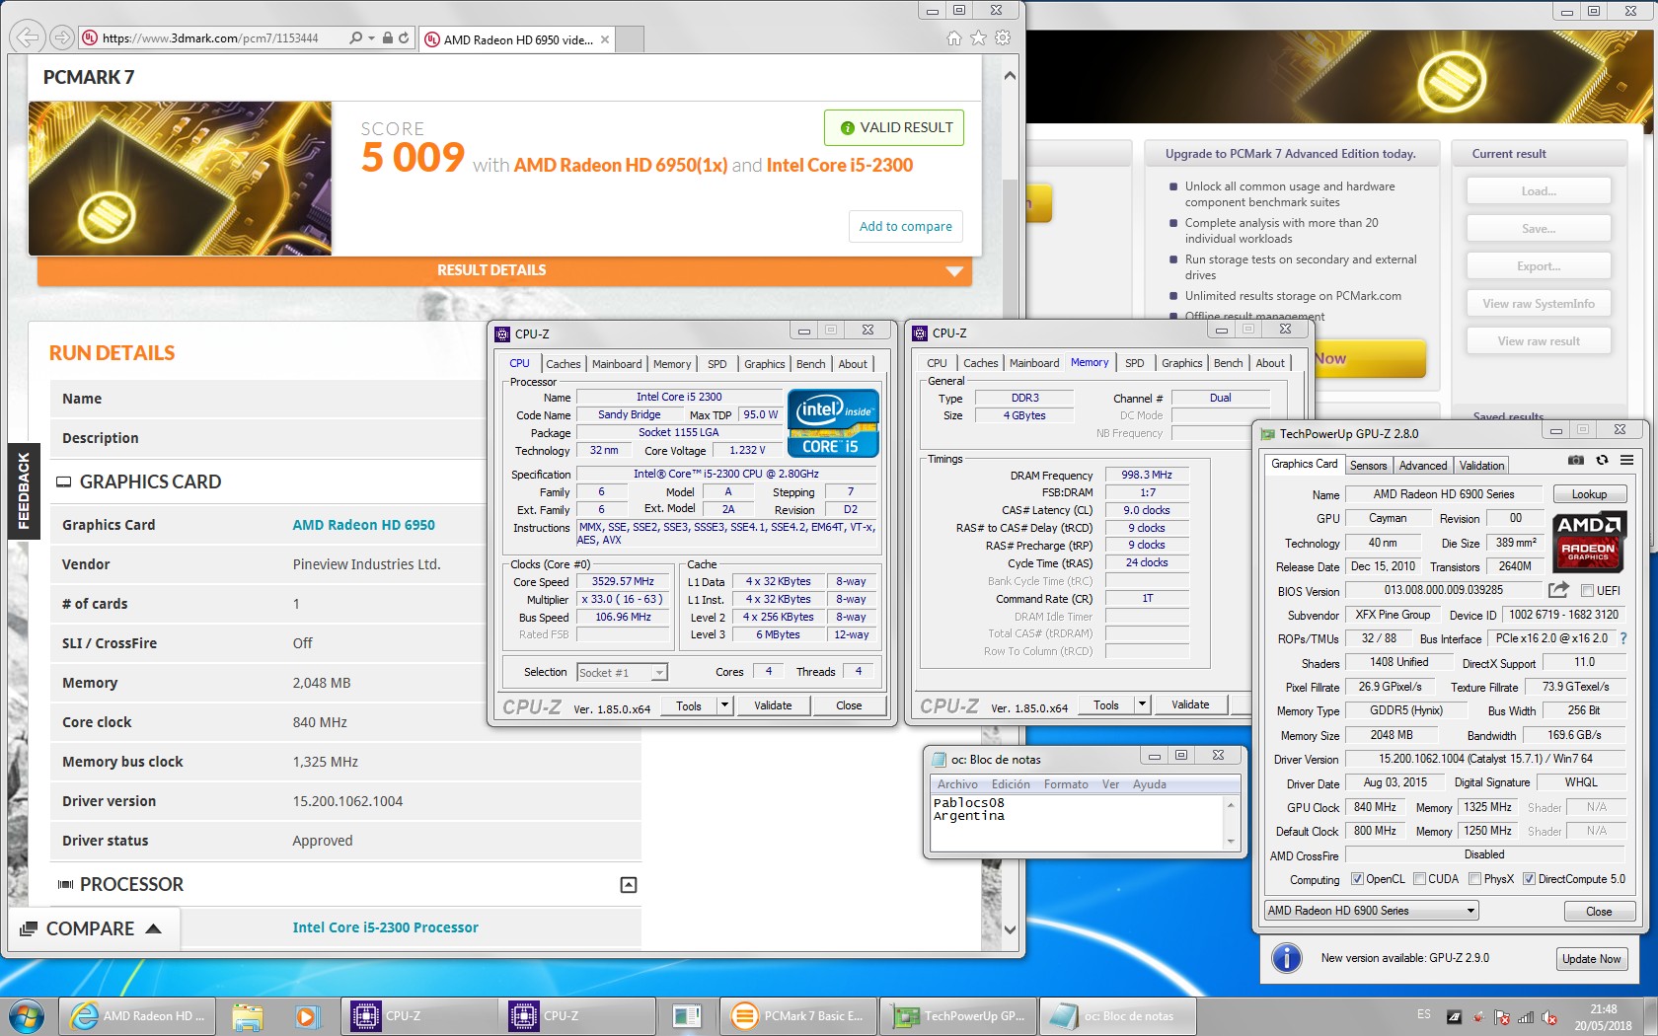This screenshot has width=1658, height=1036.
Task: Click the BIOS export share icon in GPU-Z
Action: click(1558, 590)
